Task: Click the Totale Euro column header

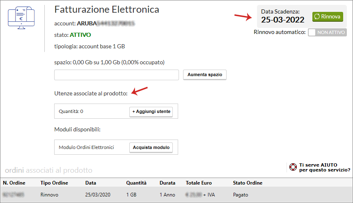Action: pos(200,183)
